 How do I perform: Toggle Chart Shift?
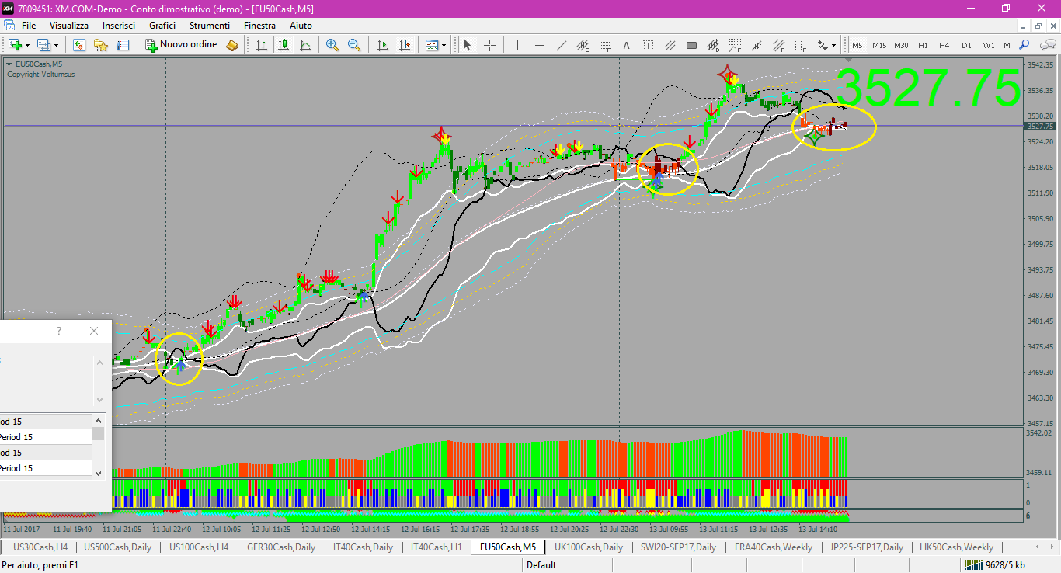405,45
